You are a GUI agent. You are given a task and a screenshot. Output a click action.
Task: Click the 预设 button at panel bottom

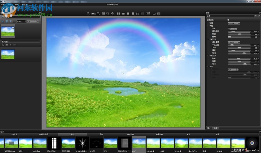209,128
